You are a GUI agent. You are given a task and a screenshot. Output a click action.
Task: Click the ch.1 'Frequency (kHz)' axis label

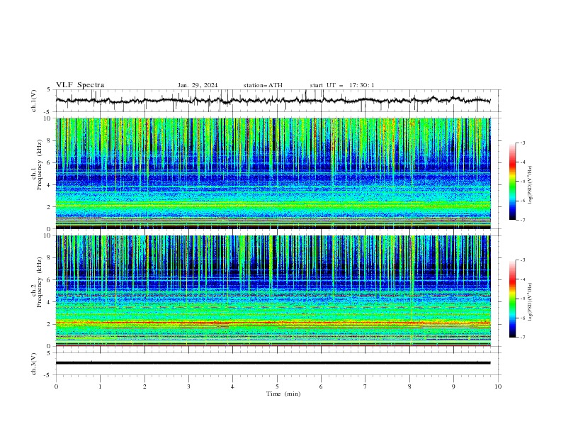(40, 165)
